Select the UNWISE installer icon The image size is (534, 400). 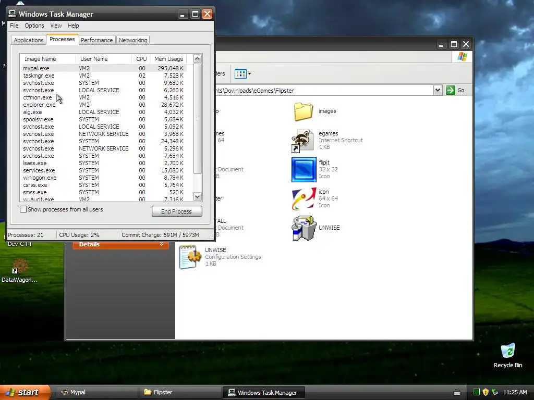point(304,228)
